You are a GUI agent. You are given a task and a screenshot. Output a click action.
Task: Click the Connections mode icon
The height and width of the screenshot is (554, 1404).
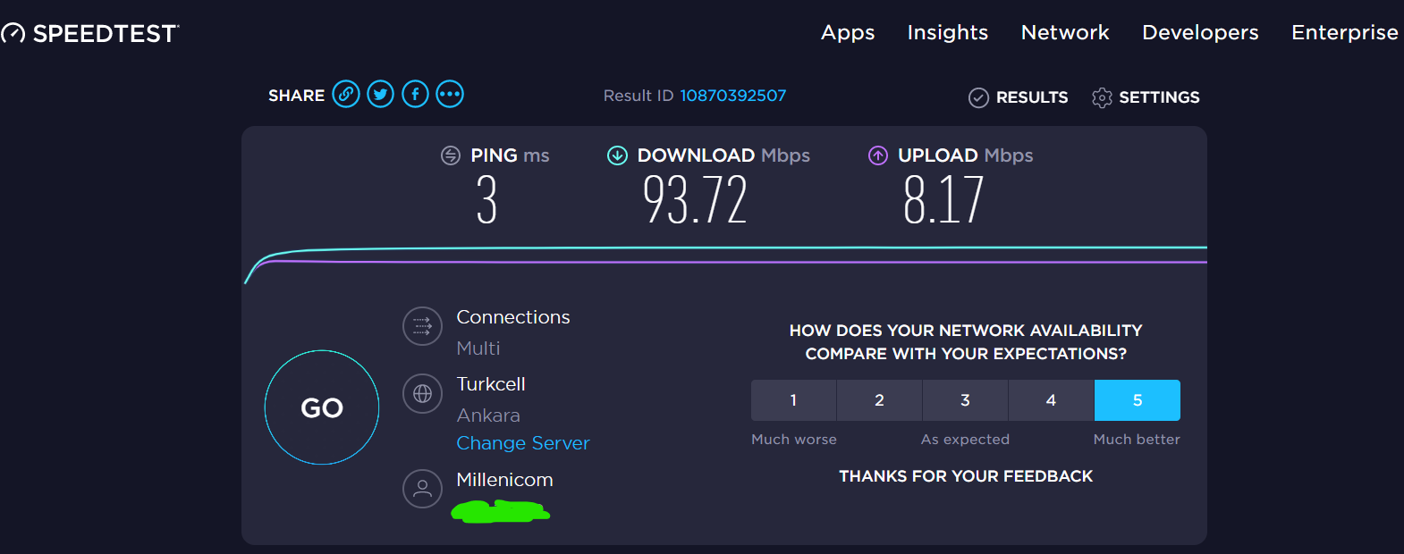tap(422, 326)
